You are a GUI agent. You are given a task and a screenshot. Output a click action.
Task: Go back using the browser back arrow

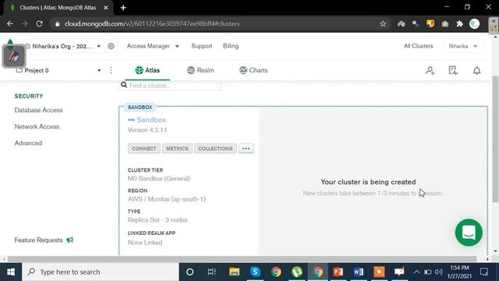click(10, 23)
